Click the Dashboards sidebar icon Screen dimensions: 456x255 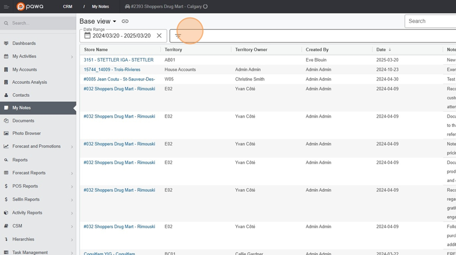pyautogui.click(x=6, y=44)
